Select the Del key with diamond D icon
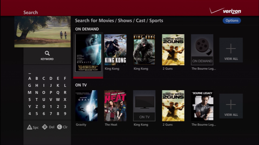Image resolution: width=259 pixels, height=145 pixels. 48,127
